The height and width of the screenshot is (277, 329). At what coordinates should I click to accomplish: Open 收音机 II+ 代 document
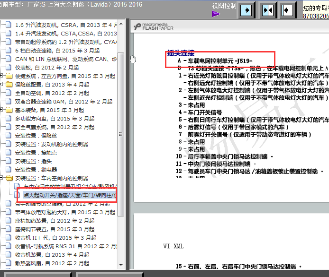(55, 238)
